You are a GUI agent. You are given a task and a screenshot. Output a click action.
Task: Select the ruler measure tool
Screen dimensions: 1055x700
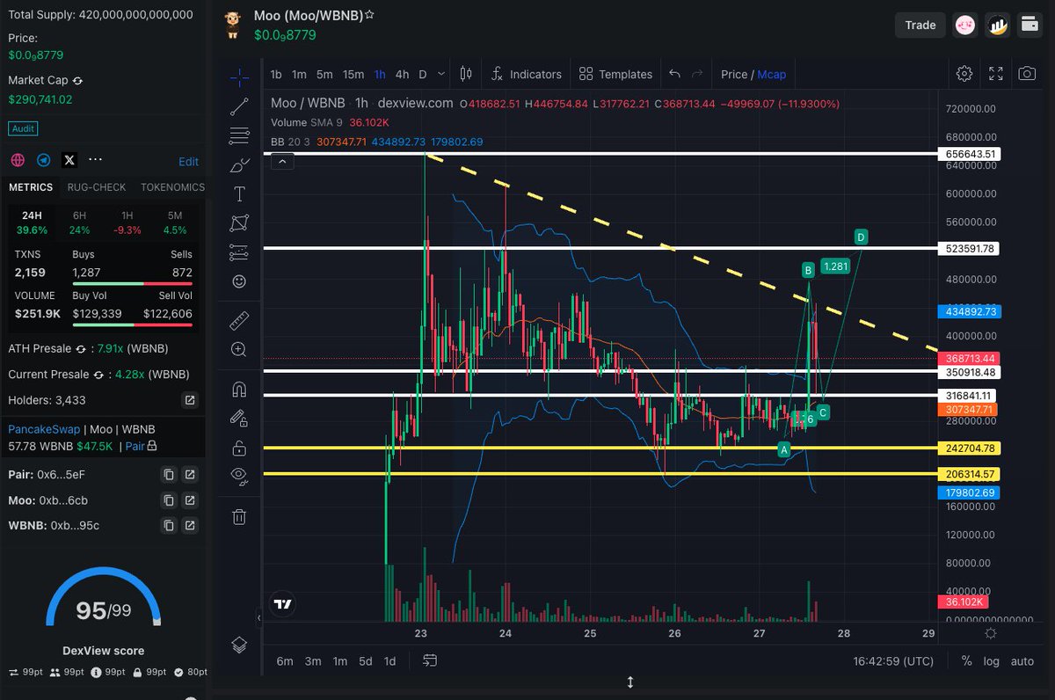pos(239,320)
